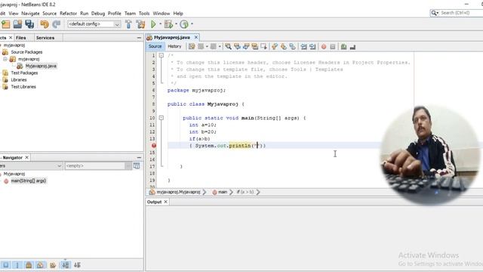Click the Source view button
Image resolution: width=483 pixels, height=272 pixels.
(155, 46)
